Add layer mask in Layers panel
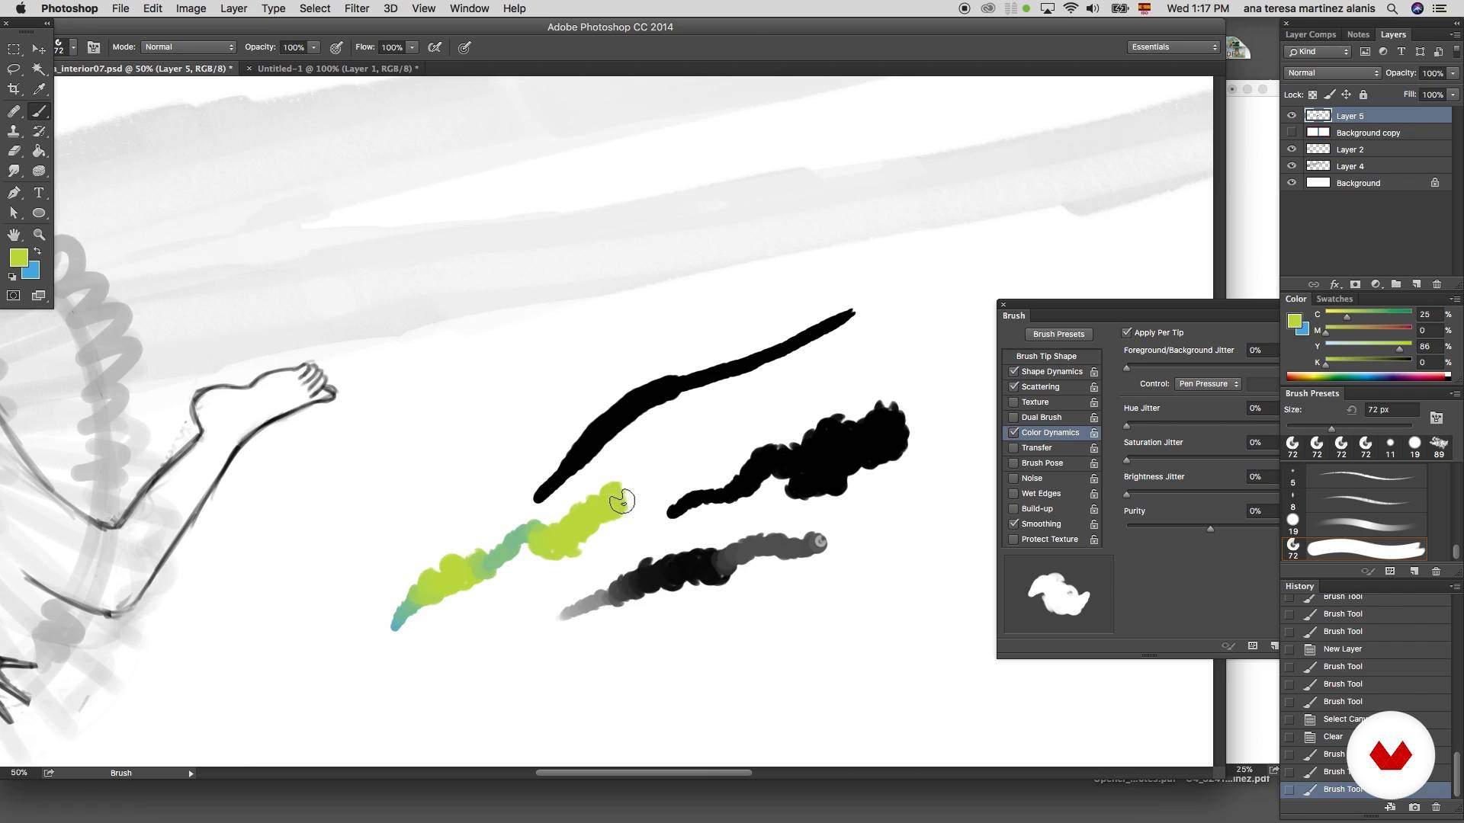The height and width of the screenshot is (823, 1464). coord(1355,284)
